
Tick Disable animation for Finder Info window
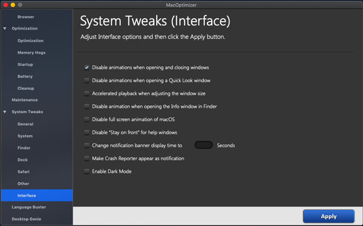(x=87, y=107)
